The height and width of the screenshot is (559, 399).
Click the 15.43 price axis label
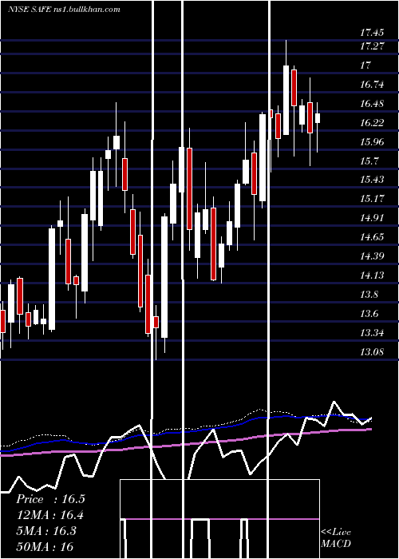click(x=372, y=180)
